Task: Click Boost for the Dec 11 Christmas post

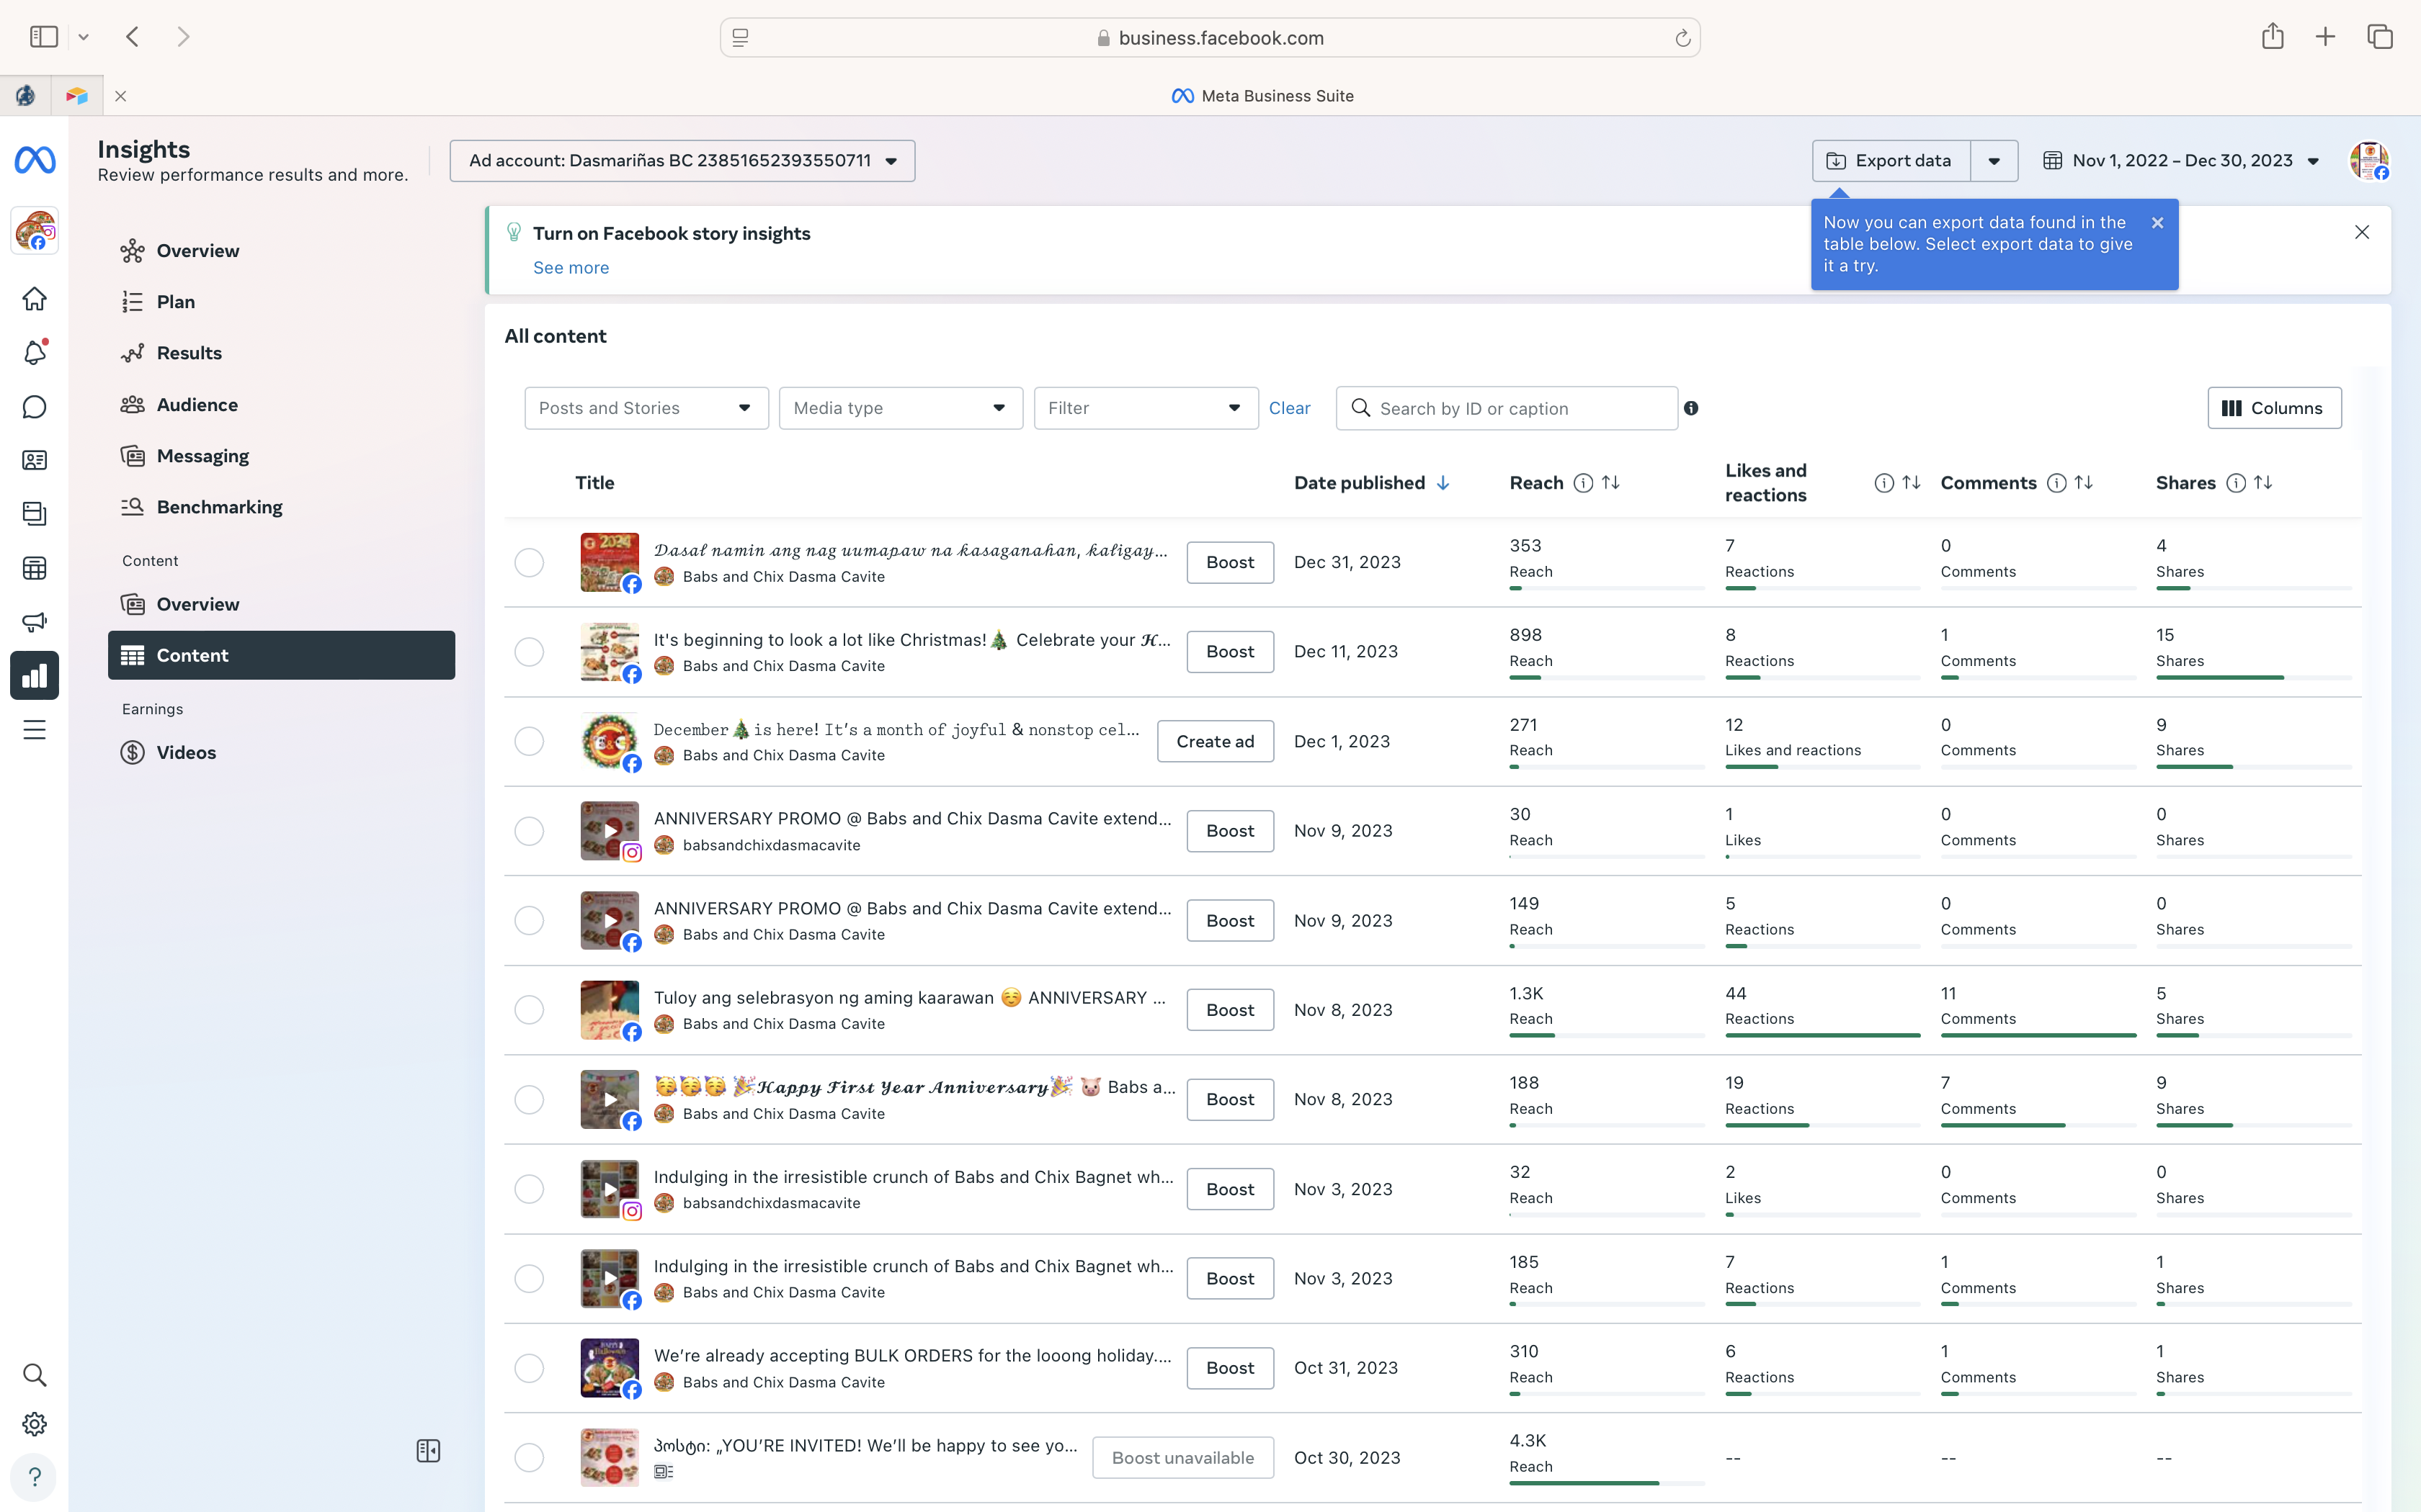Action: click(x=1229, y=652)
